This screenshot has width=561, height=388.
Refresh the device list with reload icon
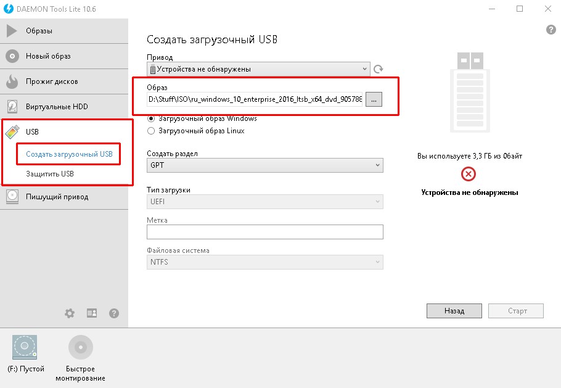[378, 69]
